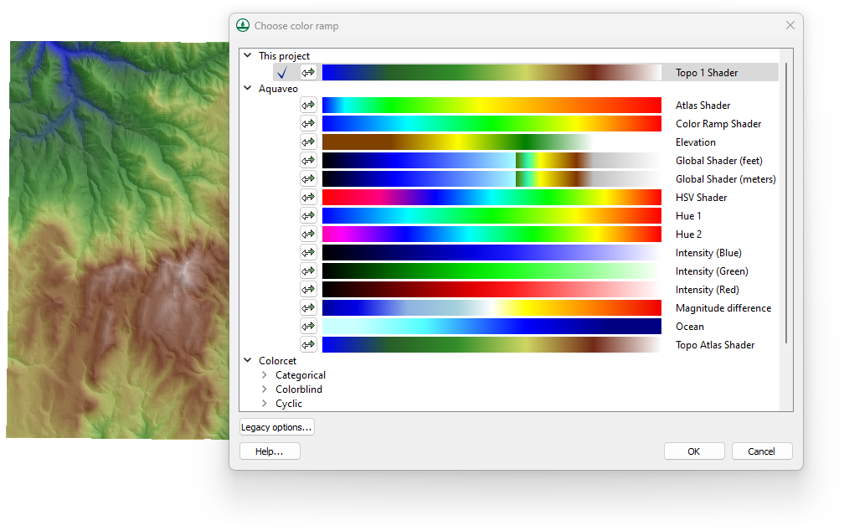Viewport: 844px width, 531px height.
Task: Toggle reverse on the Magnitude difference ramp
Action: click(308, 307)
